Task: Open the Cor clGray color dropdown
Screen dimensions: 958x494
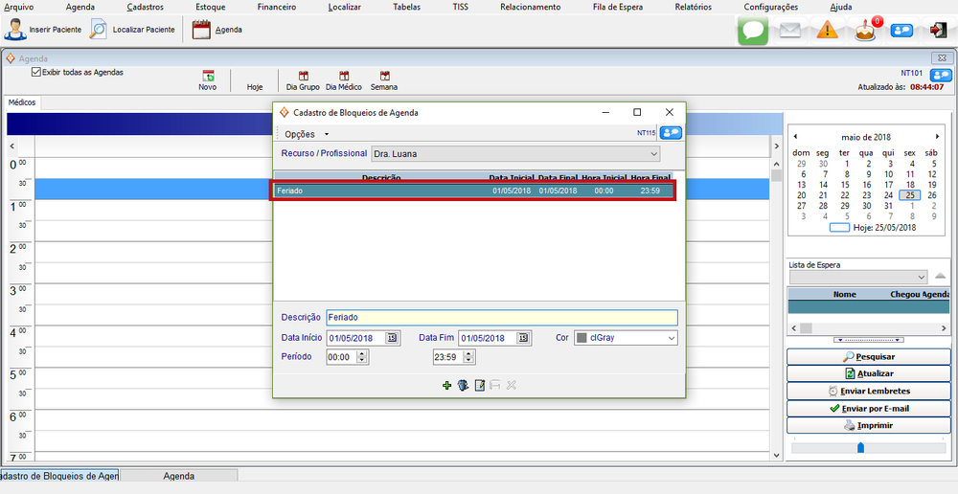Action: (x=671, y=338)
